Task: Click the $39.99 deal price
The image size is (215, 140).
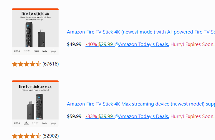Action: click(106, 116)
